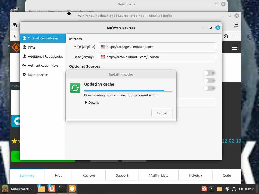Click the Additional Repositories package icon
Image resolution: width=259 pixels, height=194 pixels.
click(24, 56)
